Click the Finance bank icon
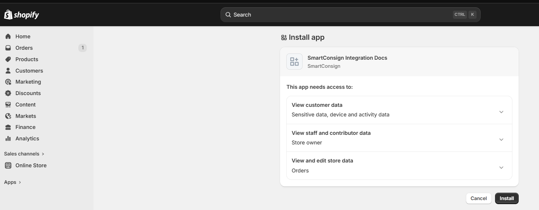 pyautogui.click(x=8, y=127)
